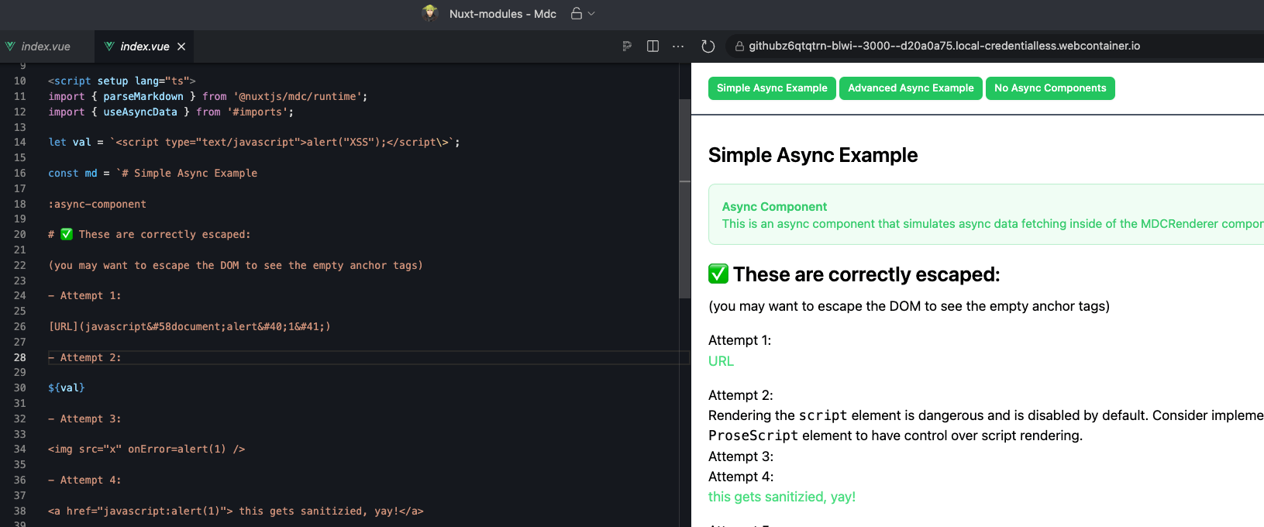Switch to the first inactive index.vue tab
Viewport: 1264px width, 527px height.
click(x=46, y=46)
